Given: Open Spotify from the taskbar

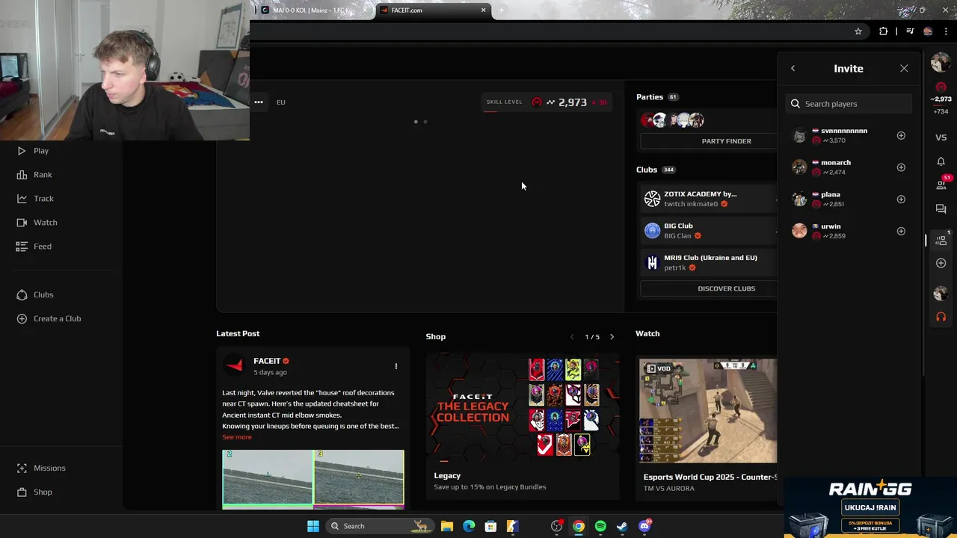Looking at the screenshot, I should 600,526.
